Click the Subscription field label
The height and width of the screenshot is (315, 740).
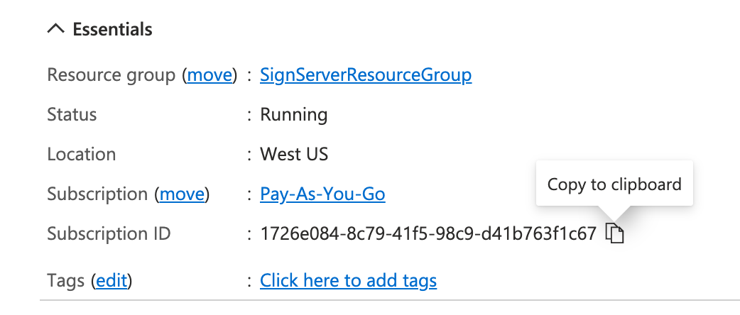97,194
